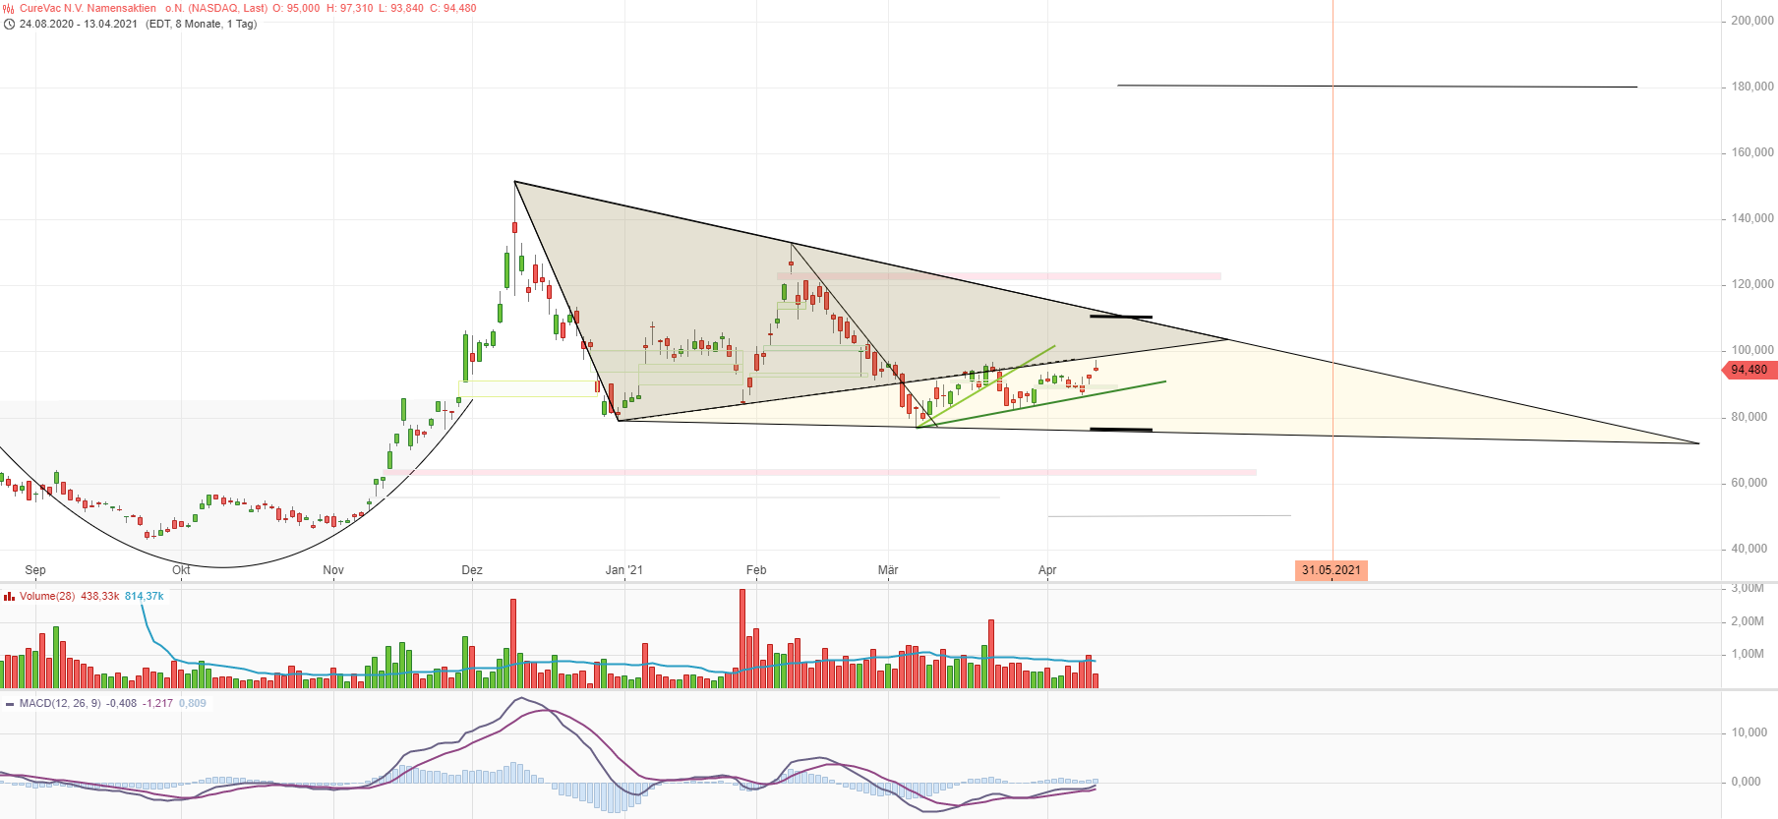This screenshot has height=819, width=1778.
Task: Click the volume value 438,33k
Action: [x=100, y=596]
